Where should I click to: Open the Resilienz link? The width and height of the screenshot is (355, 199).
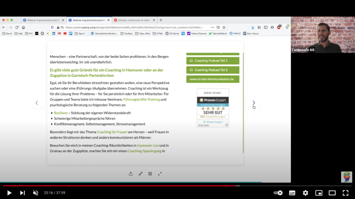point(61,113)
